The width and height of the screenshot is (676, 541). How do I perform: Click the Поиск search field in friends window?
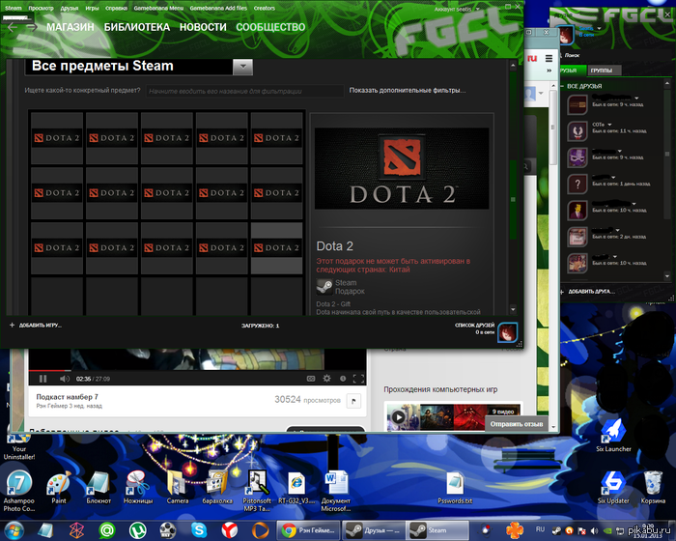coord(612,55)
